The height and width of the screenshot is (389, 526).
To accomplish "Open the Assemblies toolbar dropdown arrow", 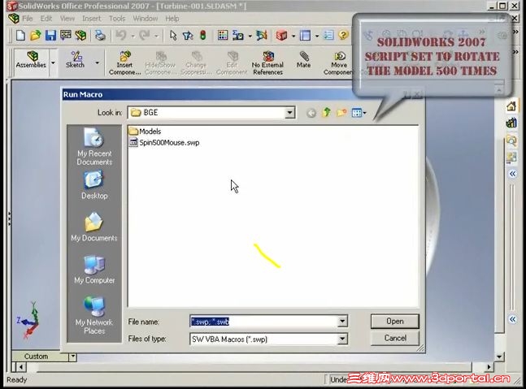I will (x=53, y=63).
